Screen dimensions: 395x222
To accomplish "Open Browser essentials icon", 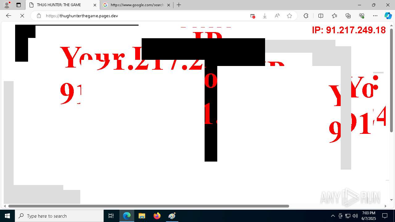I will (x=362, y=16).
